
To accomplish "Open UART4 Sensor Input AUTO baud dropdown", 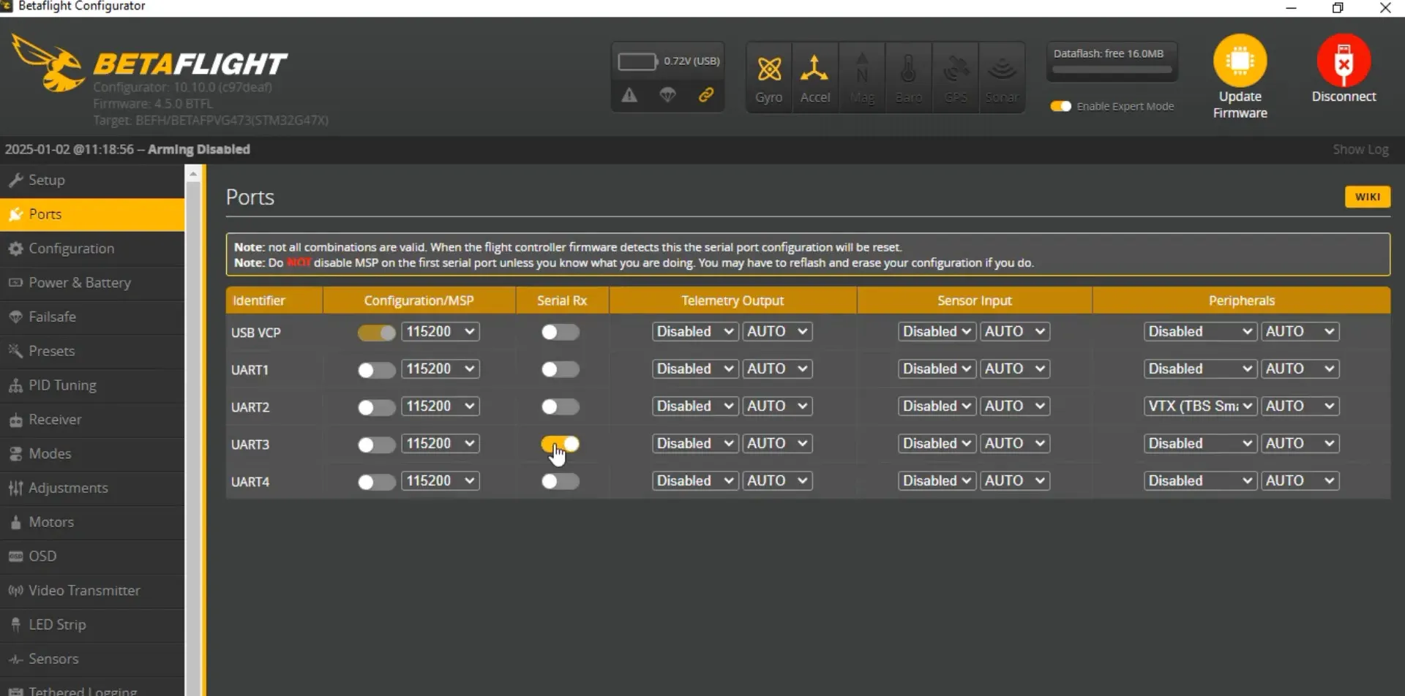I will tap(1015, 481).
